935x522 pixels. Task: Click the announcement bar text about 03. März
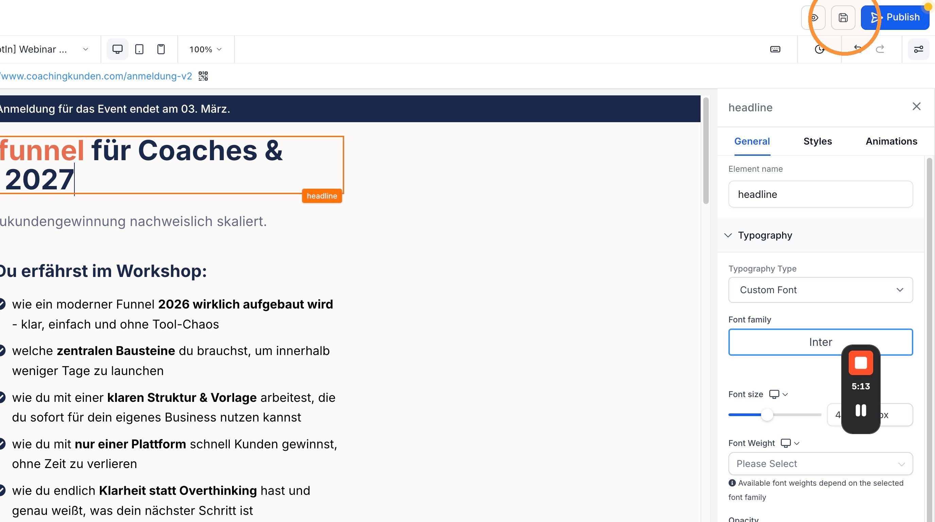point(115,109)
